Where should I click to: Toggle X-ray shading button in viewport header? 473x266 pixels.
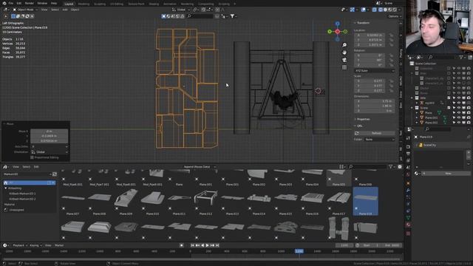(x=375, y=10)
